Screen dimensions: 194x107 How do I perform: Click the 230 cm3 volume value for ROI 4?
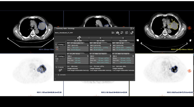pos(77,62)
